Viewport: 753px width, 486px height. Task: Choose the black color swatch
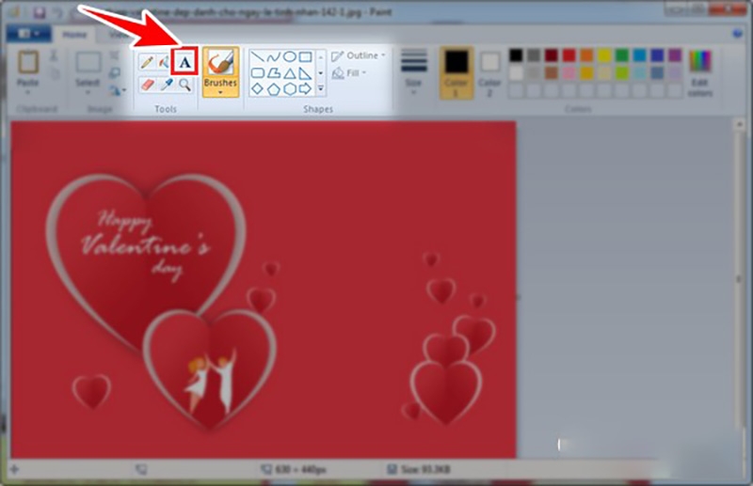point(516,55)
